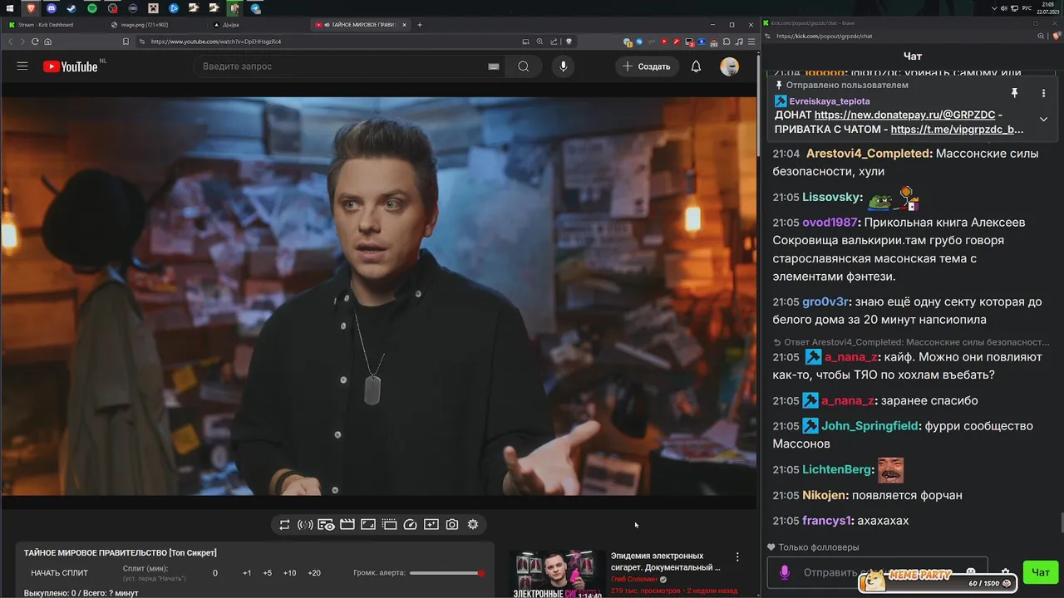Viewport: 1064px width, 598px height.
Task: Open the main browser hamburger menu
Action: [751, 42]
